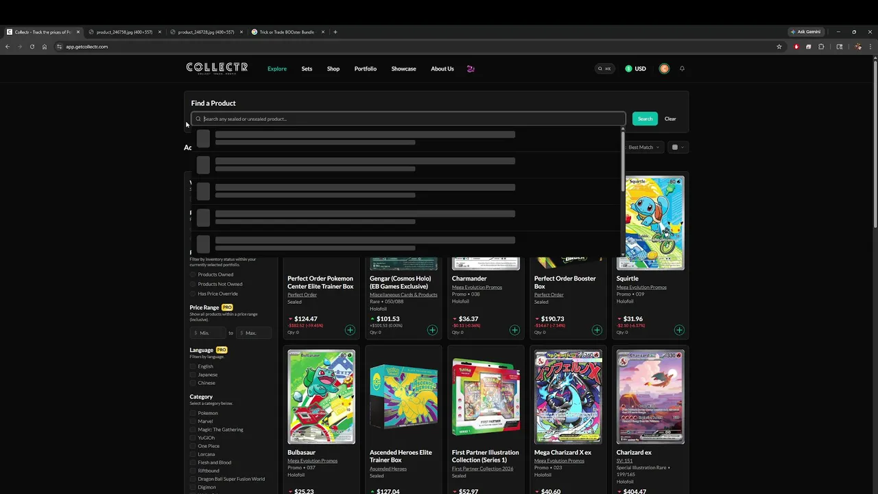Open Chrome three-dot menu
This screenshot has height=494, width=878.
pyautogui.click(x=870, y=47)
